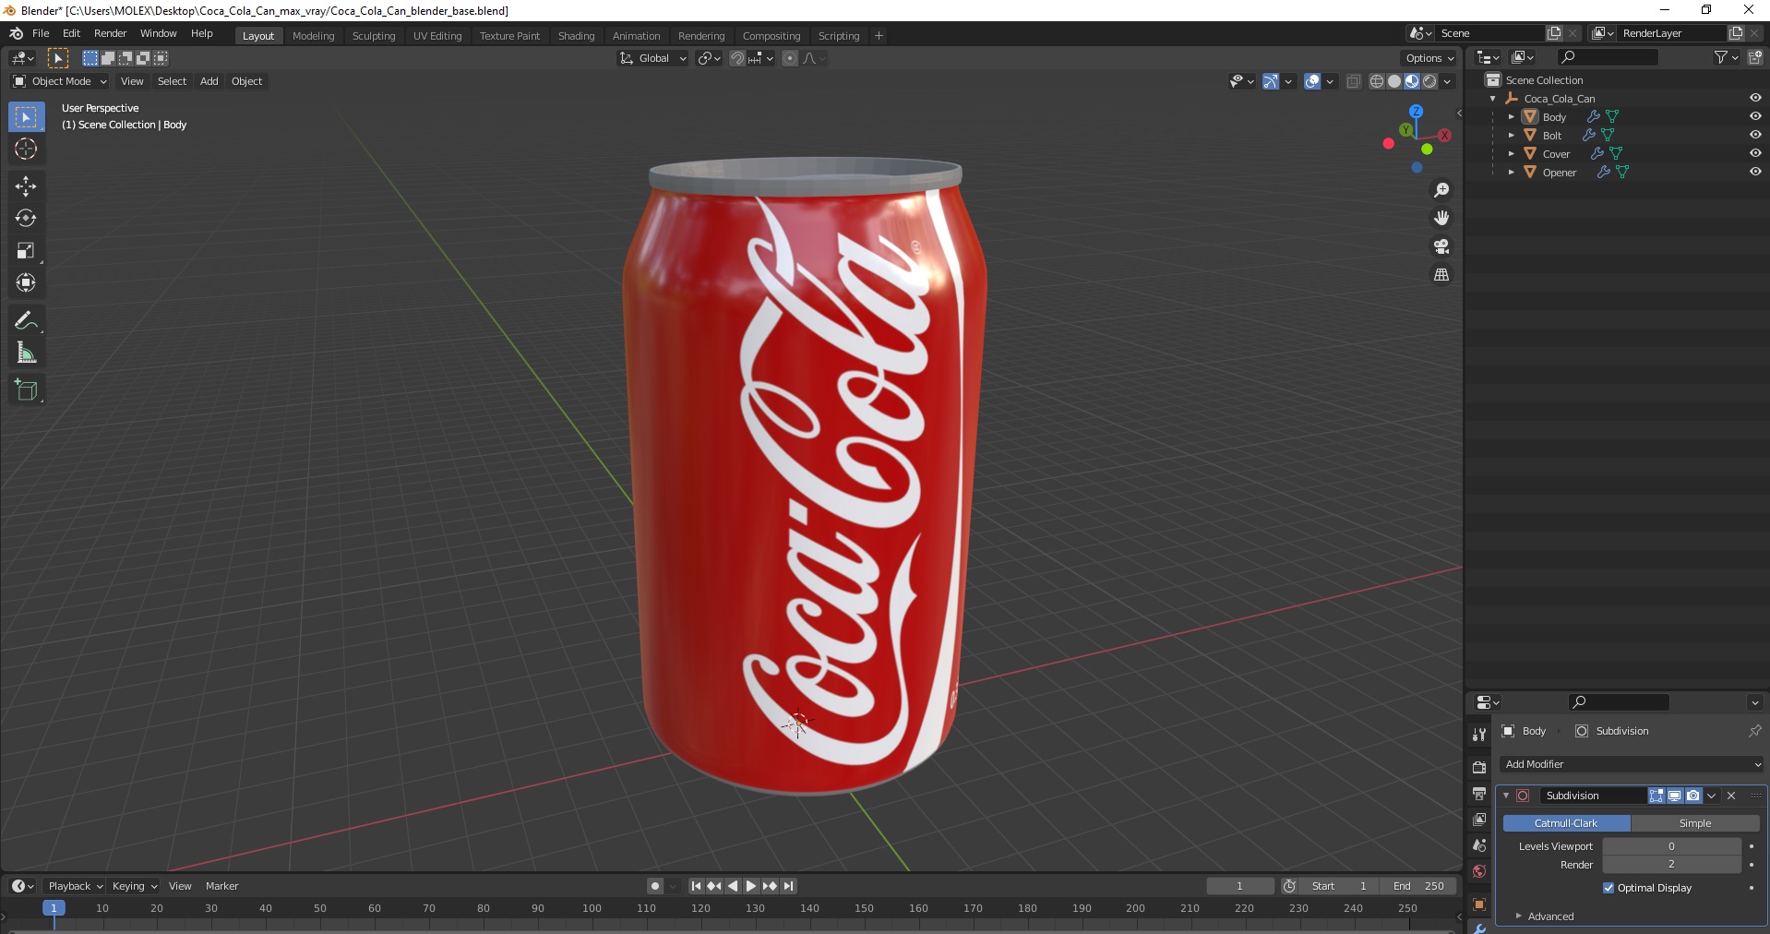Screen dimensions: 1770x934
Task: Toggle modifier show in render camera icon
Action: pos(1692,796)
